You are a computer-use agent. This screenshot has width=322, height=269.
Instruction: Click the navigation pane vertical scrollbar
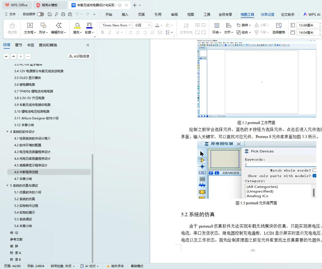pos(92,207)
